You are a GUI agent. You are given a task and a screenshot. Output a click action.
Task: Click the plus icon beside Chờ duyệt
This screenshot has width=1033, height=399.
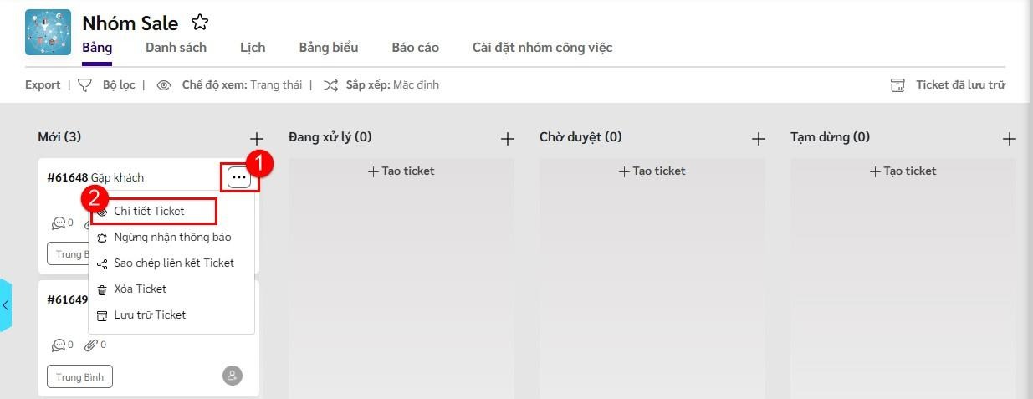click(x=758, y=139)
